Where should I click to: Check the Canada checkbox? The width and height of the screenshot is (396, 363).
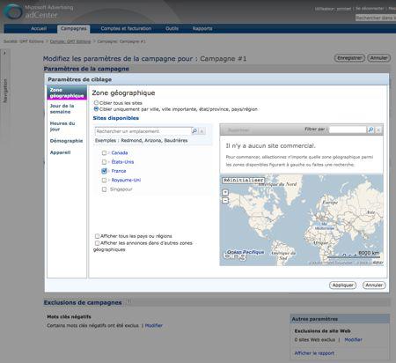pyautogui.click(x=104, y=152)
